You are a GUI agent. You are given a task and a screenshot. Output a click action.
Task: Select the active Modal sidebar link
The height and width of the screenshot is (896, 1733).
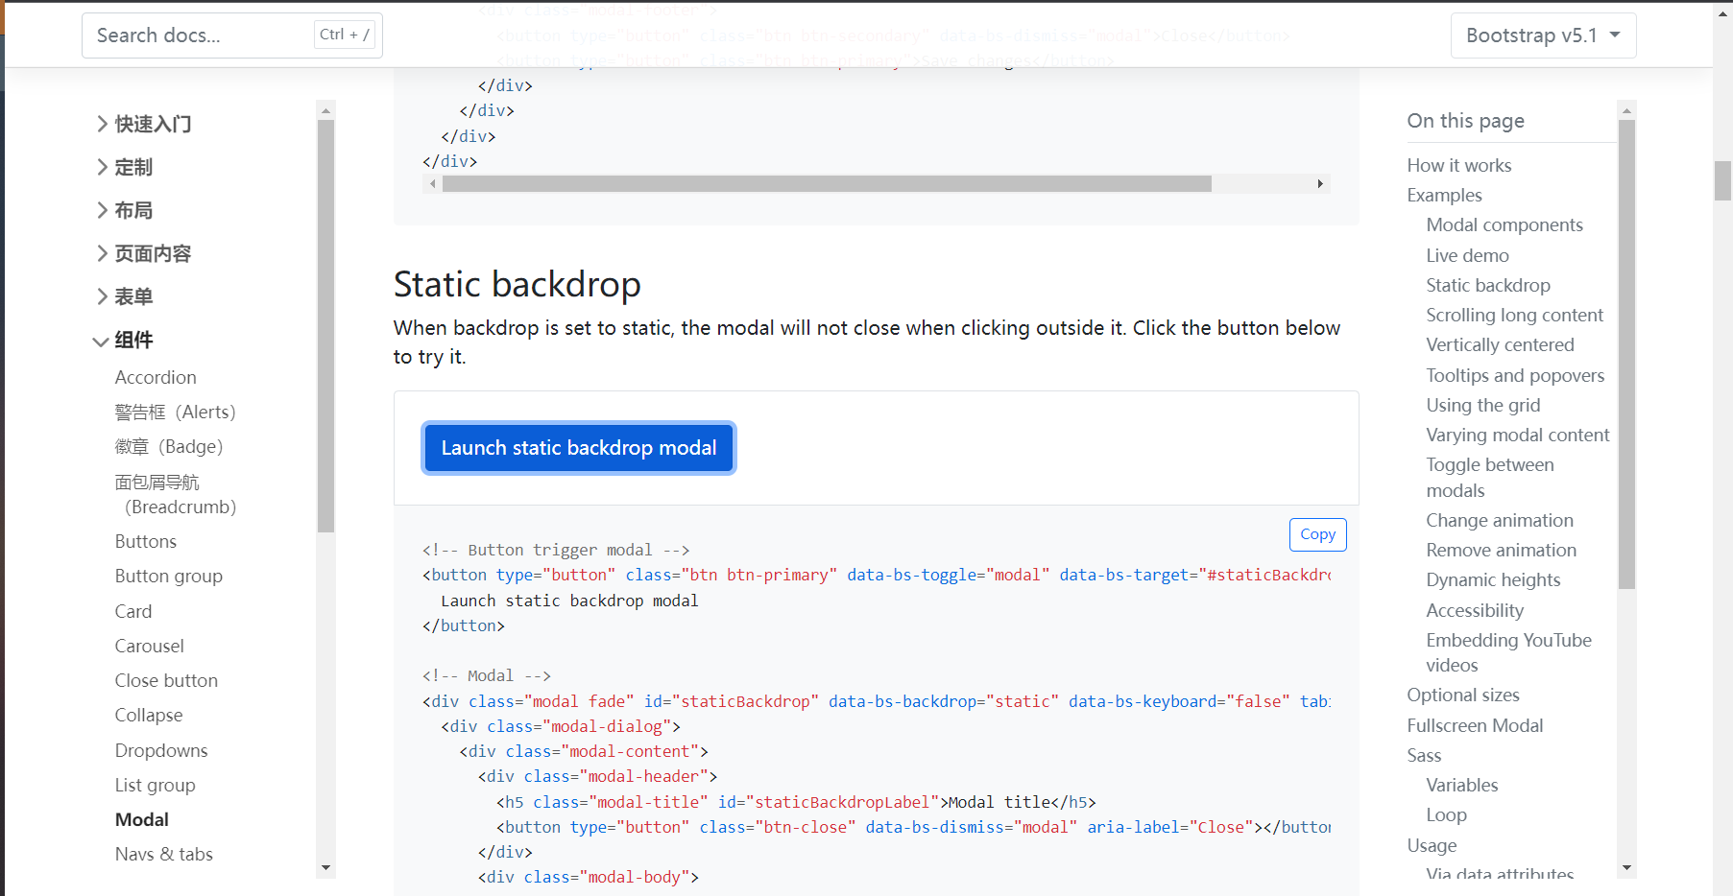[142, 819]
